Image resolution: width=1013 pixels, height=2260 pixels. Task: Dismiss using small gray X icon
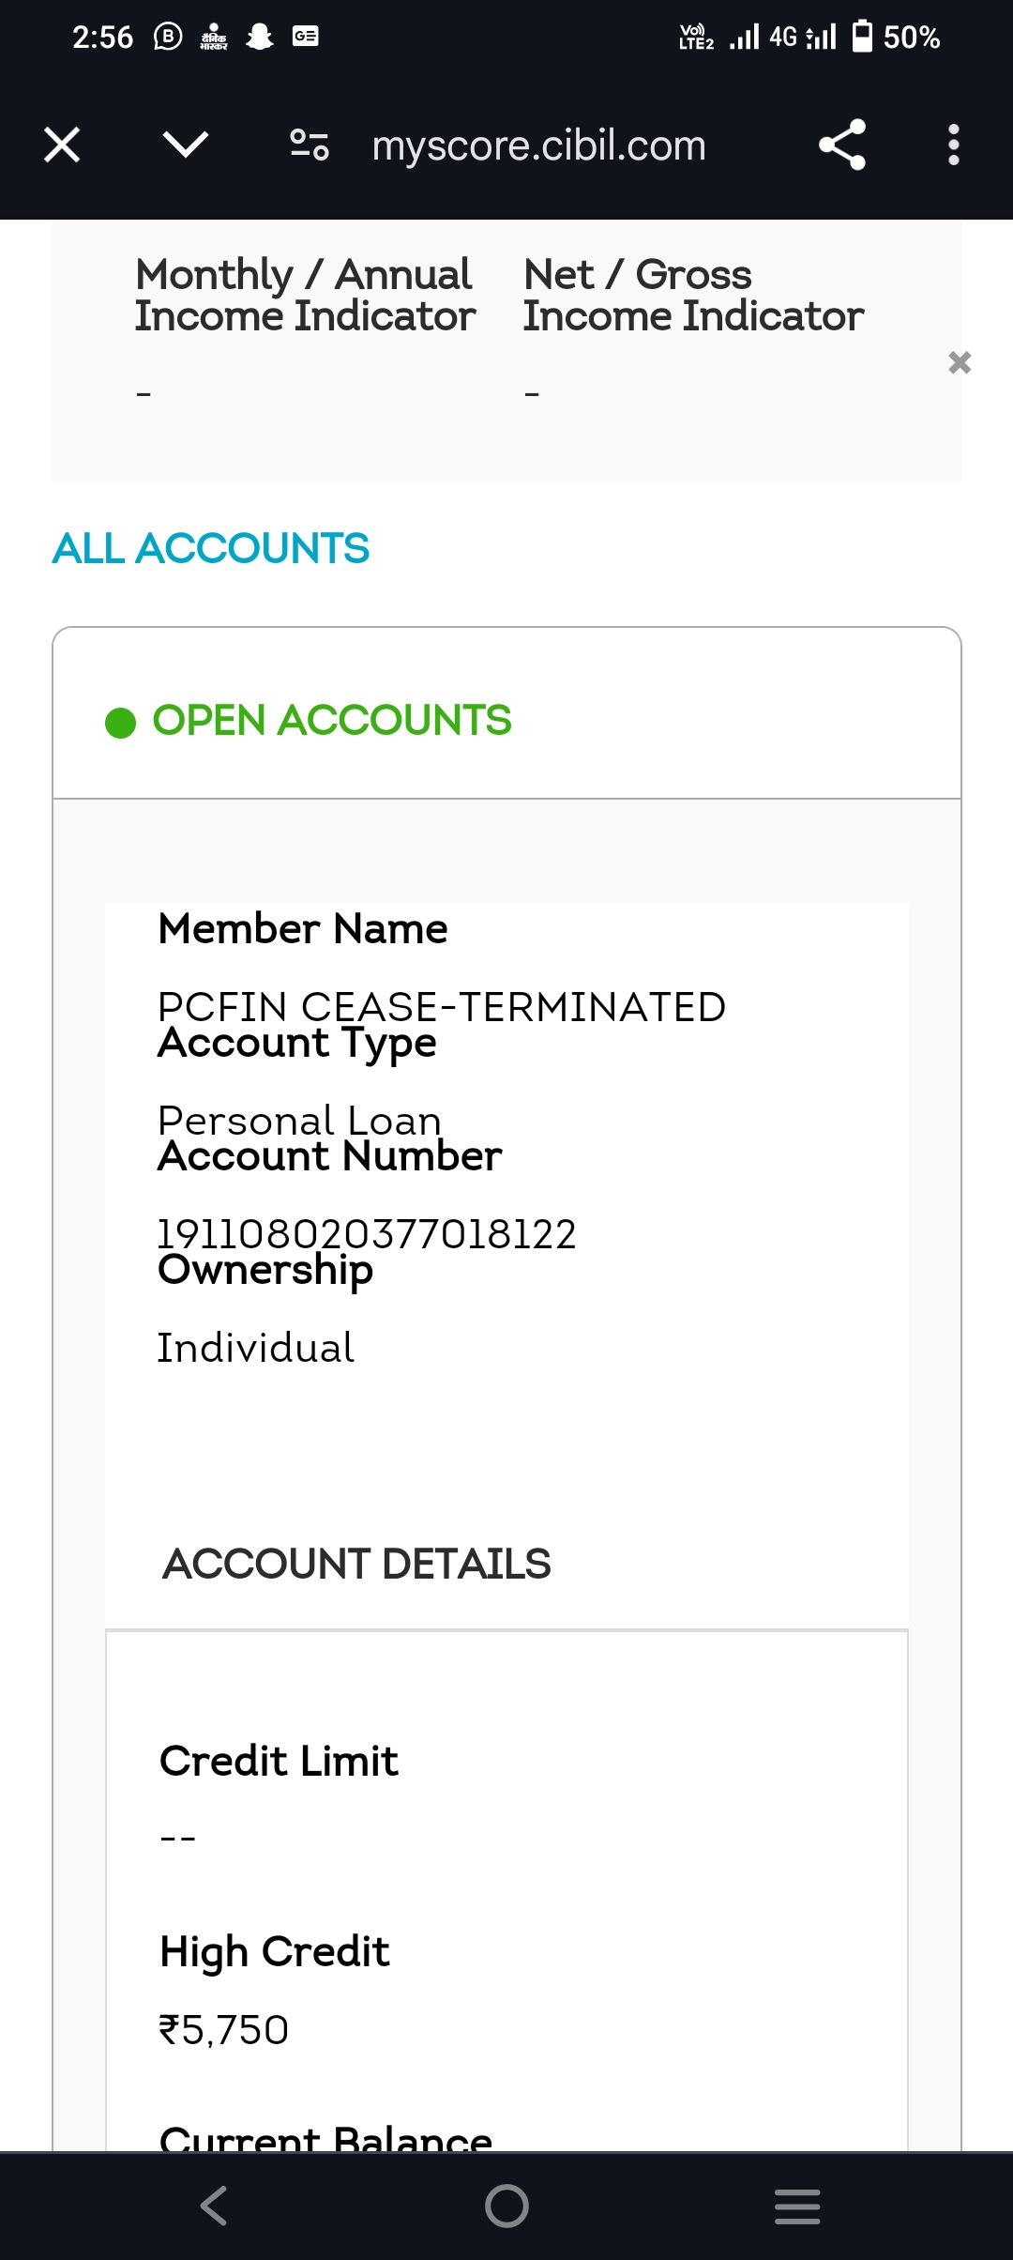[959, 362]
